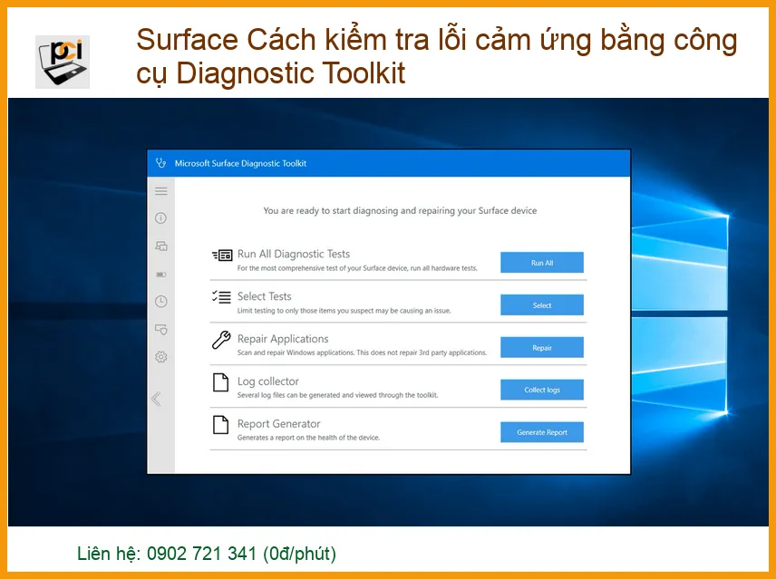Click the Generate Report button
Viewport: 776px width, 579px height.
[x=542, y=432]
